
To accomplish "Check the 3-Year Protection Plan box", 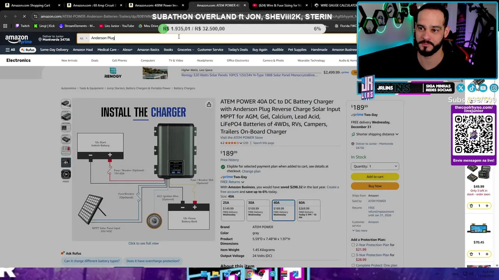I will click(x=353, y=255).
